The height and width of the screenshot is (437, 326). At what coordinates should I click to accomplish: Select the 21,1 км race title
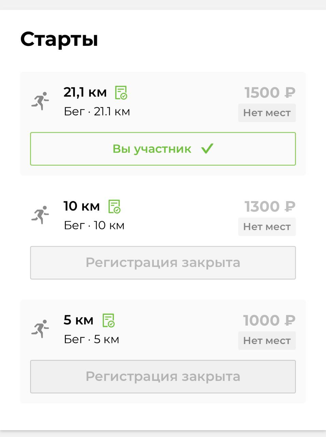[85, 92]
